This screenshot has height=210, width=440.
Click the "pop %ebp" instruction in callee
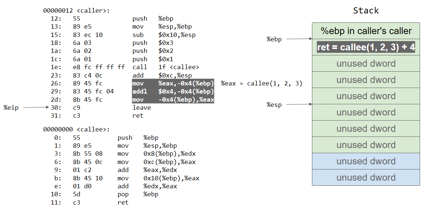point(138,194)
